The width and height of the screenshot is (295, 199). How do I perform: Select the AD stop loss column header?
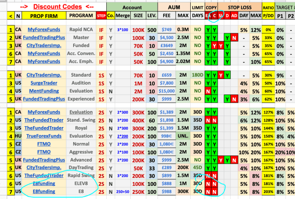234,16
